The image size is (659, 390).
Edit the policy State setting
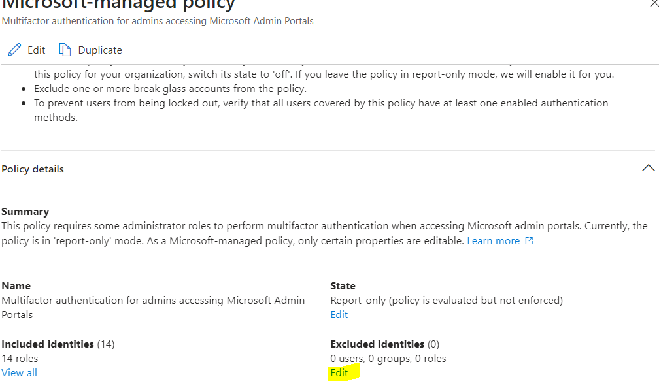(x=339, y=315)
